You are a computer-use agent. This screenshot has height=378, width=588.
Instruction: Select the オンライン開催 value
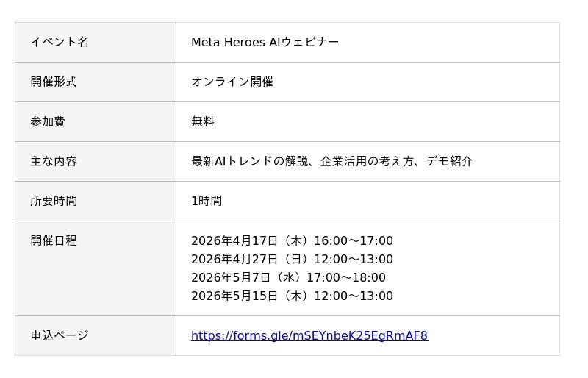point(232,82)
